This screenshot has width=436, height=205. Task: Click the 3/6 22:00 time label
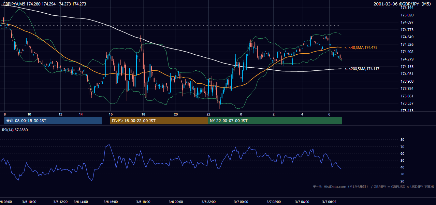click(x=209, y=202)
